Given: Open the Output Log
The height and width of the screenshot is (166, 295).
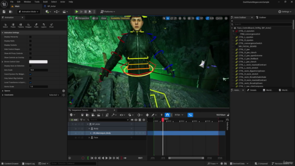Looking at the screenshot, I should pos(29,164).
